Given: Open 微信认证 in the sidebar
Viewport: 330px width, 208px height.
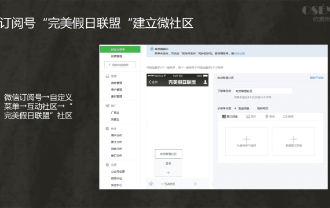Looking at the screenshot, I should point(116,179).
